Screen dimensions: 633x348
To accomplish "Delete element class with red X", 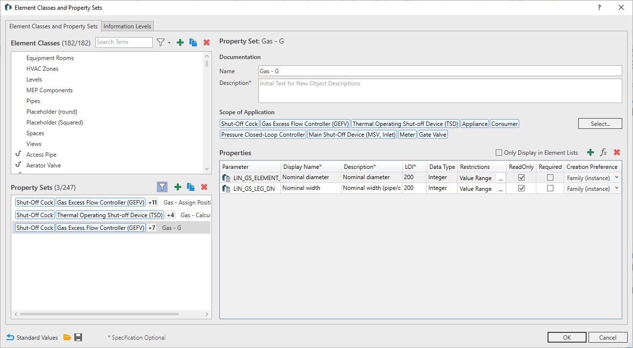I will click(207, 43).
